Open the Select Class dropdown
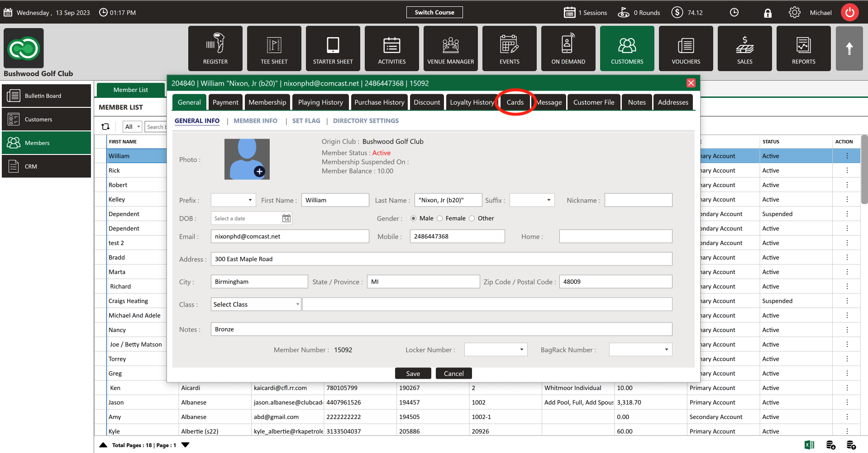This screenshot has width=868, height=453. click(256, 304)
